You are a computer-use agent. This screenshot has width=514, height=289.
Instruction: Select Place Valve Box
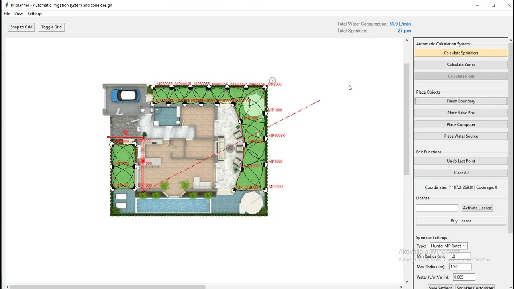click(x=461, y=113)
